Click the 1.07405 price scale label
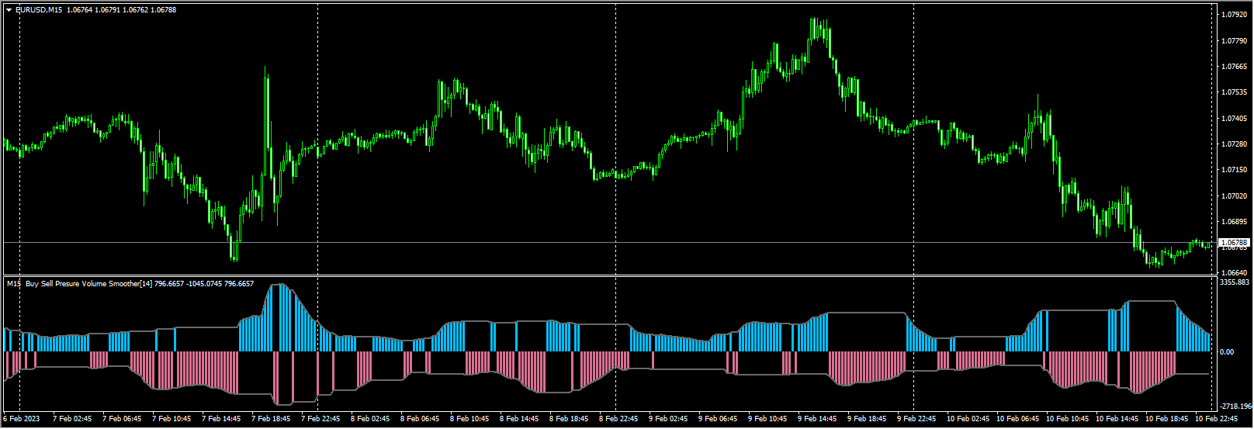 1234,119
